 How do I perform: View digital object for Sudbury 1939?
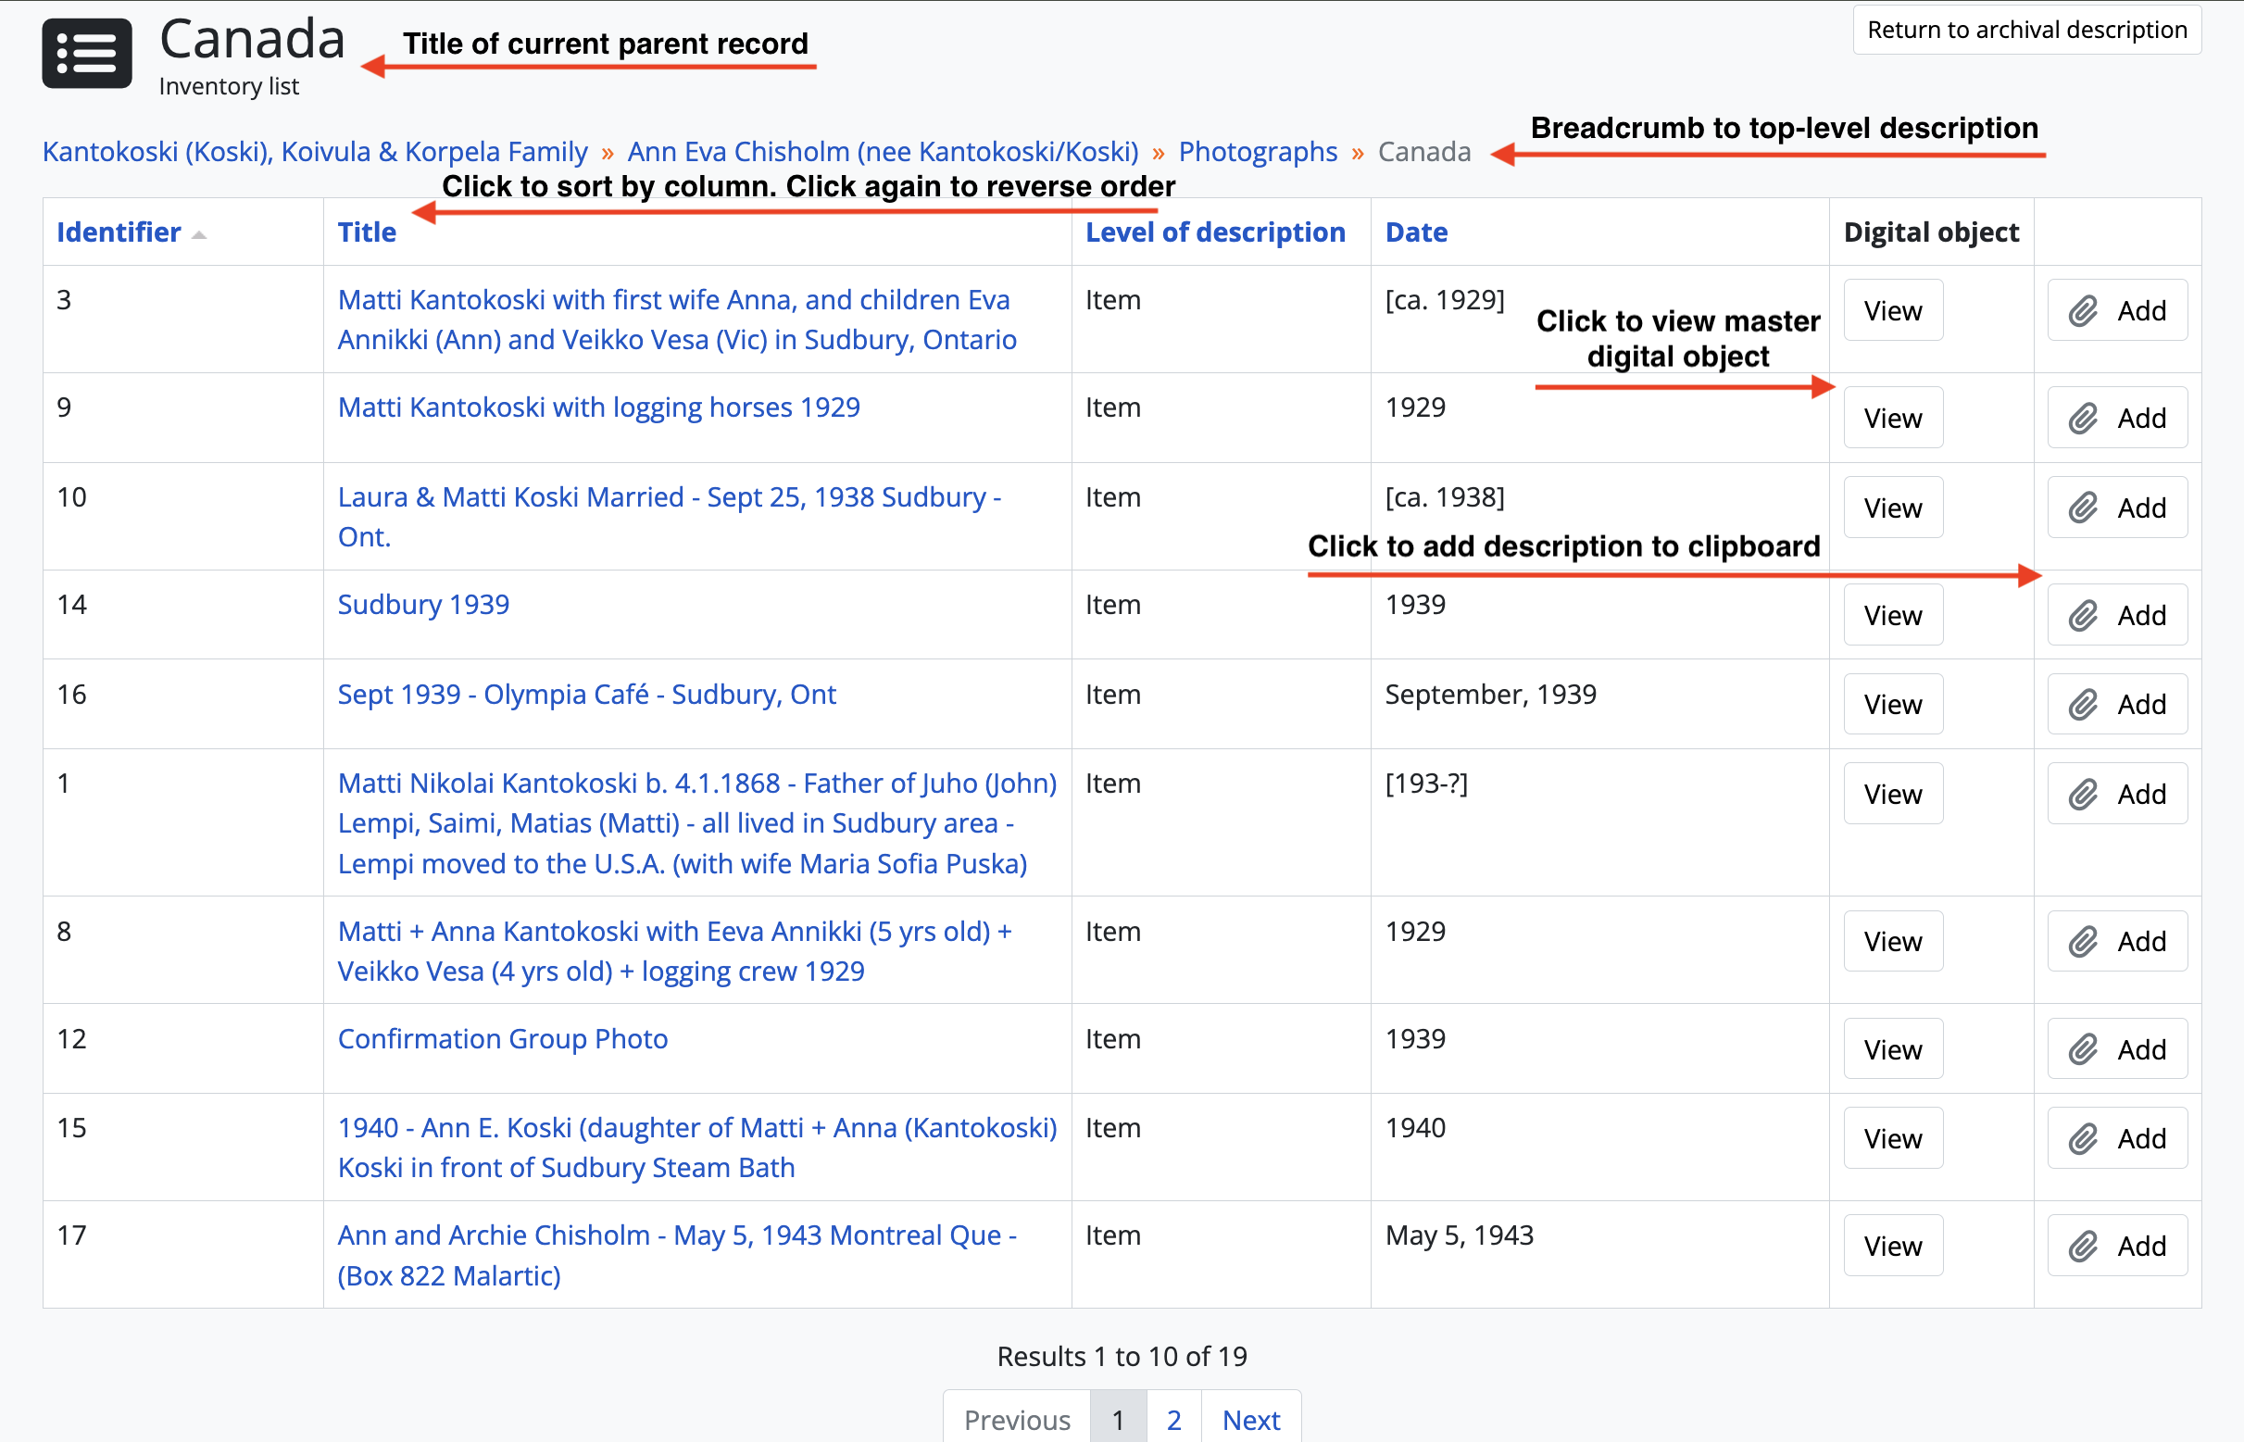pos(1892,615)
